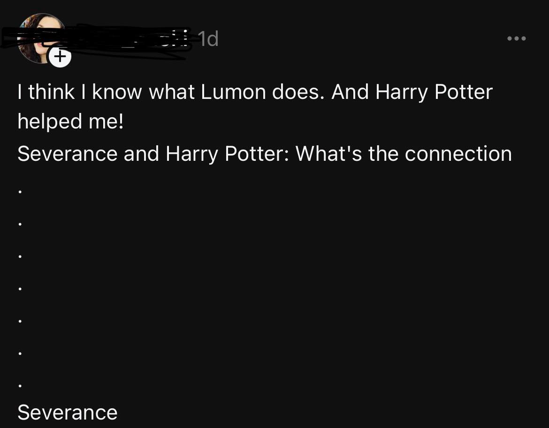This screenshot has width=549, height=428.
Task: Click the "1d" post timestamp
Action: 208,39
